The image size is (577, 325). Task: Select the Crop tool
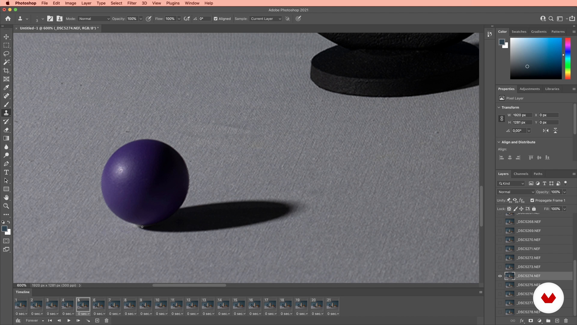tap(6, 71)
